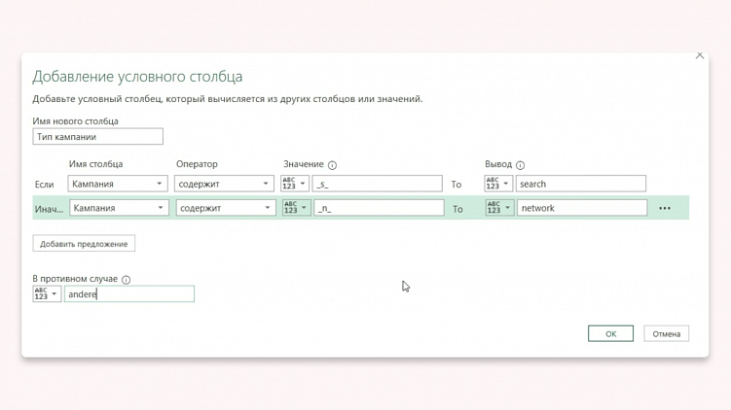Image resolution: width=731 pixels, height=410 pixels.
Task: Expand the содержит operator dropdown in the Если row
Action: click(224, 184)
